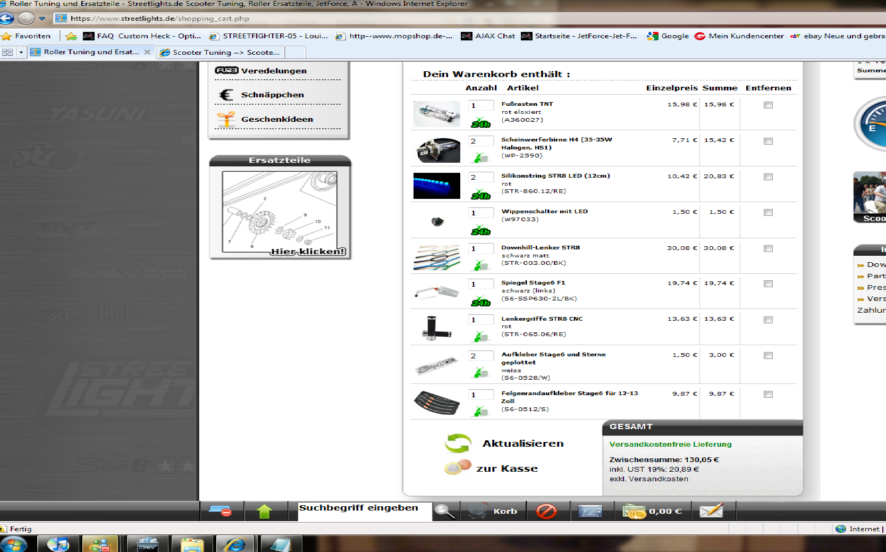Image resolution: width=886 pixels, height=552 pixels.
Task: Open Internet Explorer from the taskbar
Action: pyautogui.click(x=235, y=544)
